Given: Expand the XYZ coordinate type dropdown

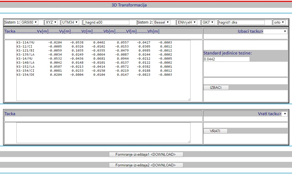Looking at the screenshot, I should tap(51, 22).
